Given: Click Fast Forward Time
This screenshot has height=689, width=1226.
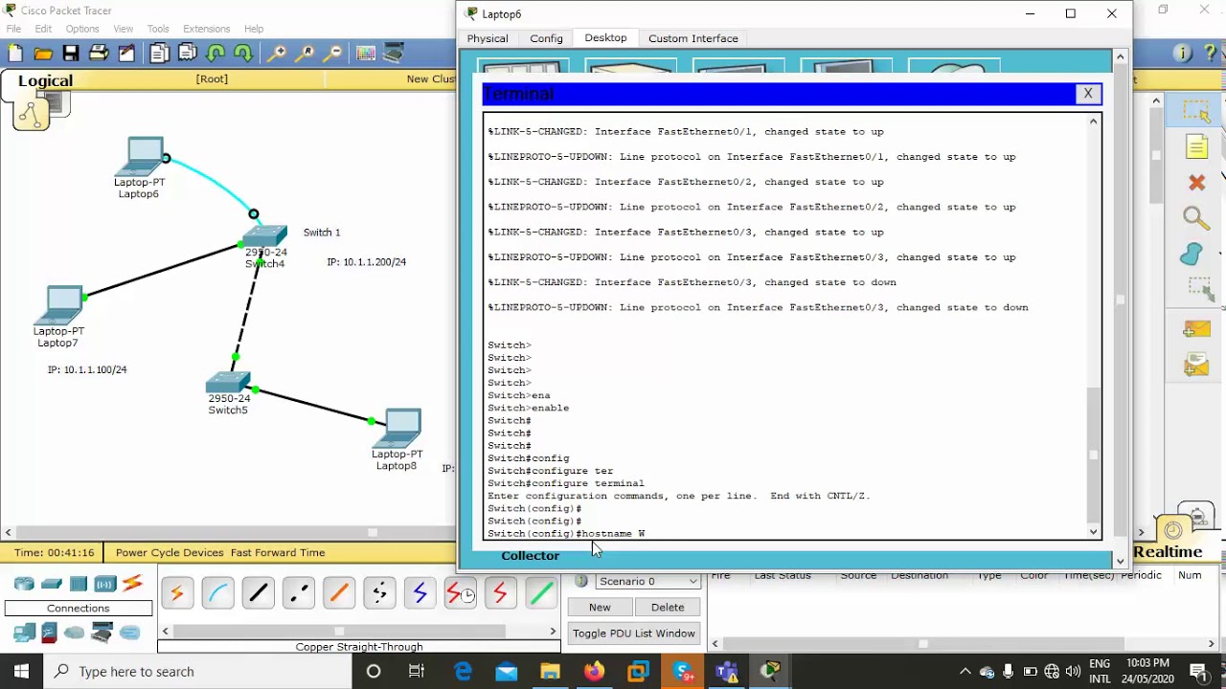Looking at the screenshot, I should tap(278, 552).
